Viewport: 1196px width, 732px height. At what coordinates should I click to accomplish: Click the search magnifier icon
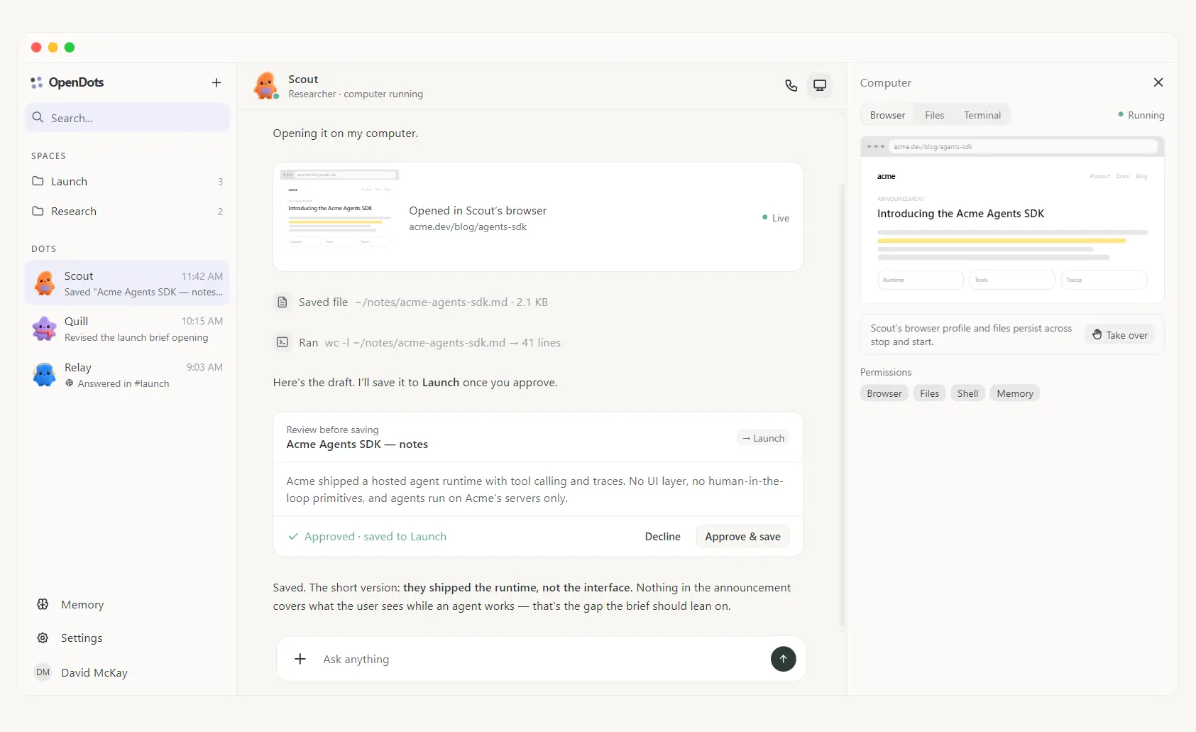click(x=38, y=118)
